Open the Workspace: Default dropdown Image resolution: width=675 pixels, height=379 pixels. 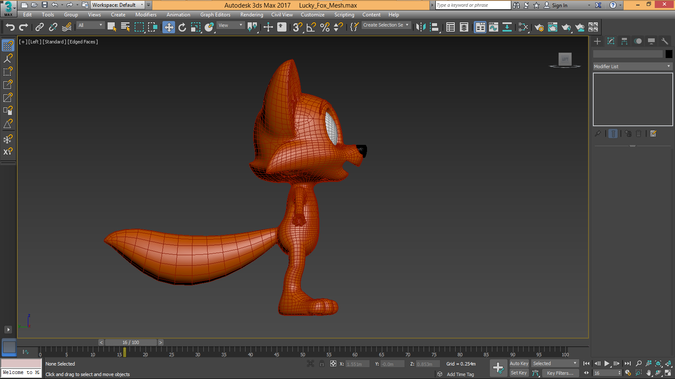(118, 5)
